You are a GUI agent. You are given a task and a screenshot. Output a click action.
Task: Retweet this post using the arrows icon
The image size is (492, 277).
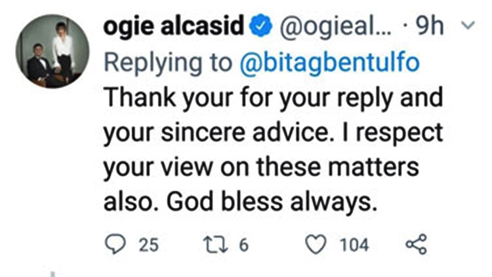tap(216, 245)
